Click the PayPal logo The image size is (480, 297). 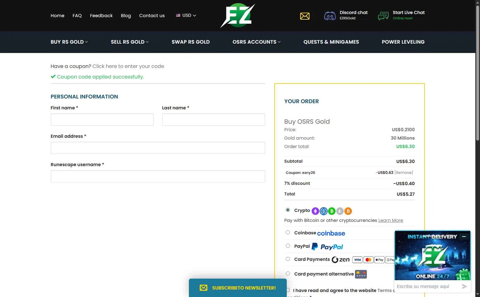tap(327, 247)
